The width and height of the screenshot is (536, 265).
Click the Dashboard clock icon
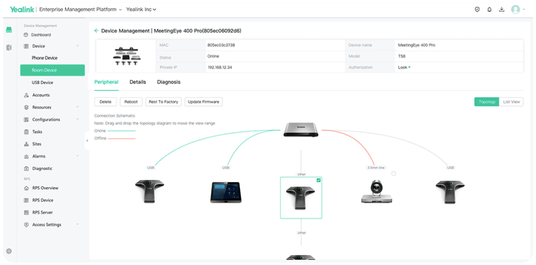click(x=26, y=35)
